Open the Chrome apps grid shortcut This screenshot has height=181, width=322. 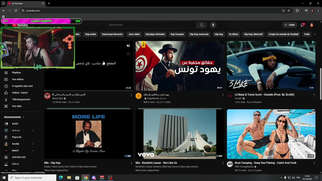tap(3, 17)
